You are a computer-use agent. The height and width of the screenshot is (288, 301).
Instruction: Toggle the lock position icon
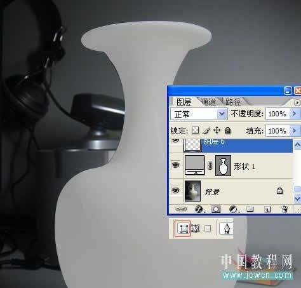tap(217, 130)
